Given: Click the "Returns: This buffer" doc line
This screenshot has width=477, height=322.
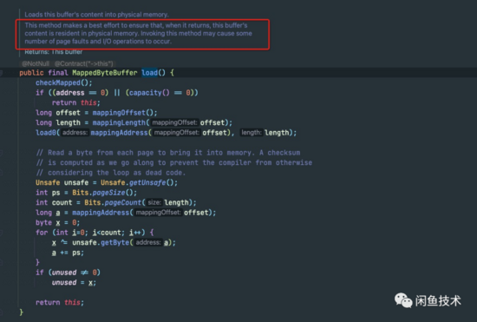Looking at the screenshot, I should point(54,52).
